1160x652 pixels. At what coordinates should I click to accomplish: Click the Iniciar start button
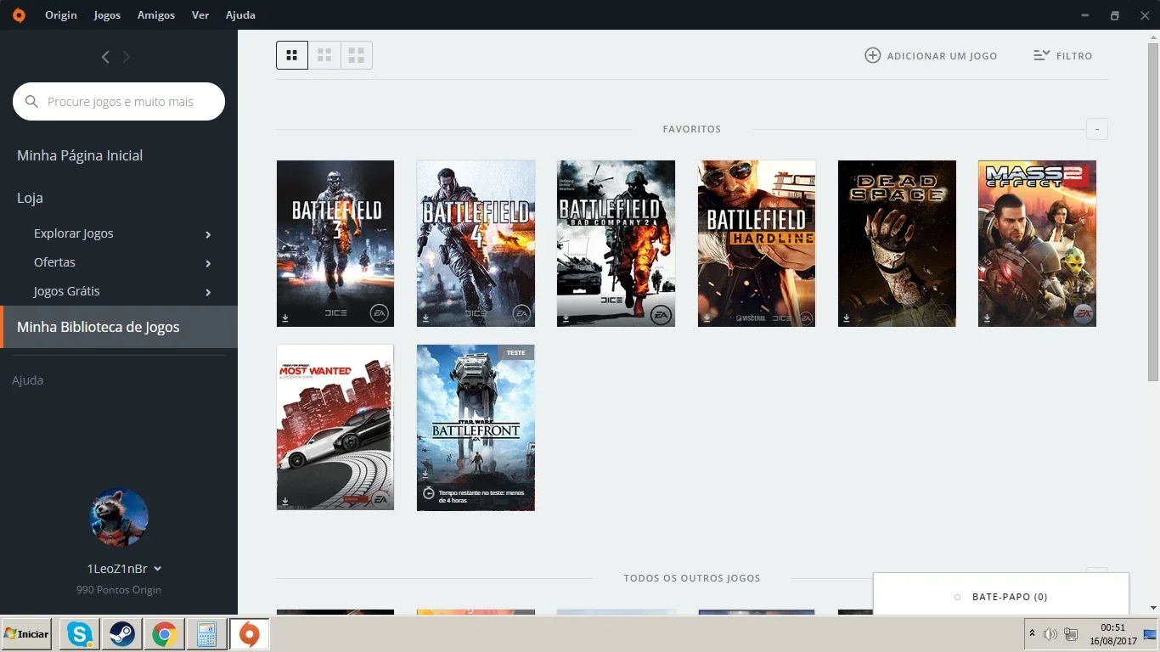[26, 634]
